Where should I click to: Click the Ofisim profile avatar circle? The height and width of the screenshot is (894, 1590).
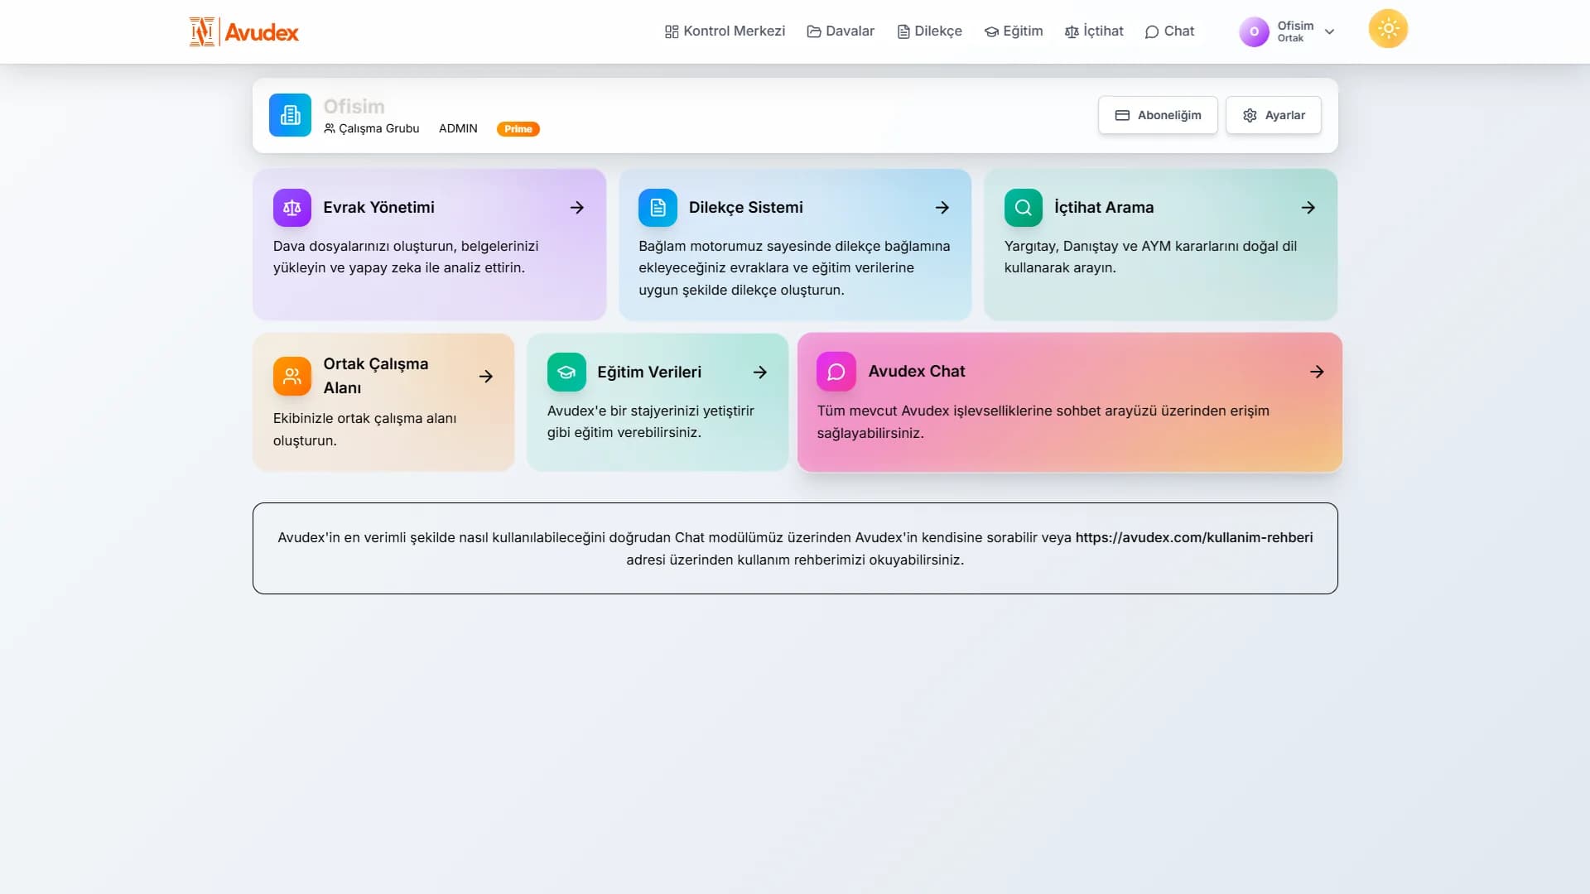pyautogui.click(x=1254, y=31)
